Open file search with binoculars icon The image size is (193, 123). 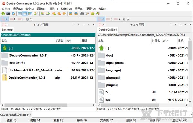[x=82, y=14]
